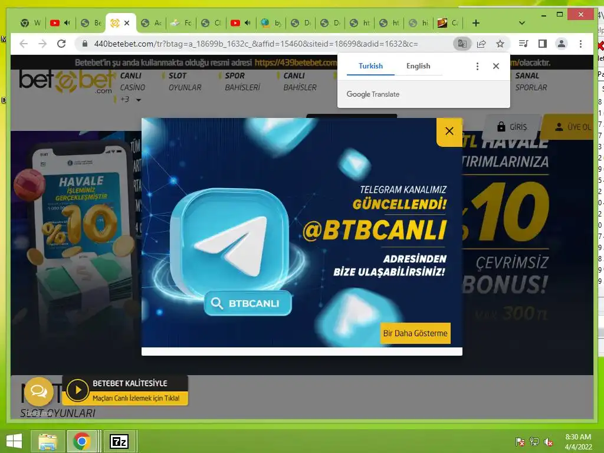
Task: Click Maçları Canlı İzlemek için Tıkla
Action: coord(136,398)
